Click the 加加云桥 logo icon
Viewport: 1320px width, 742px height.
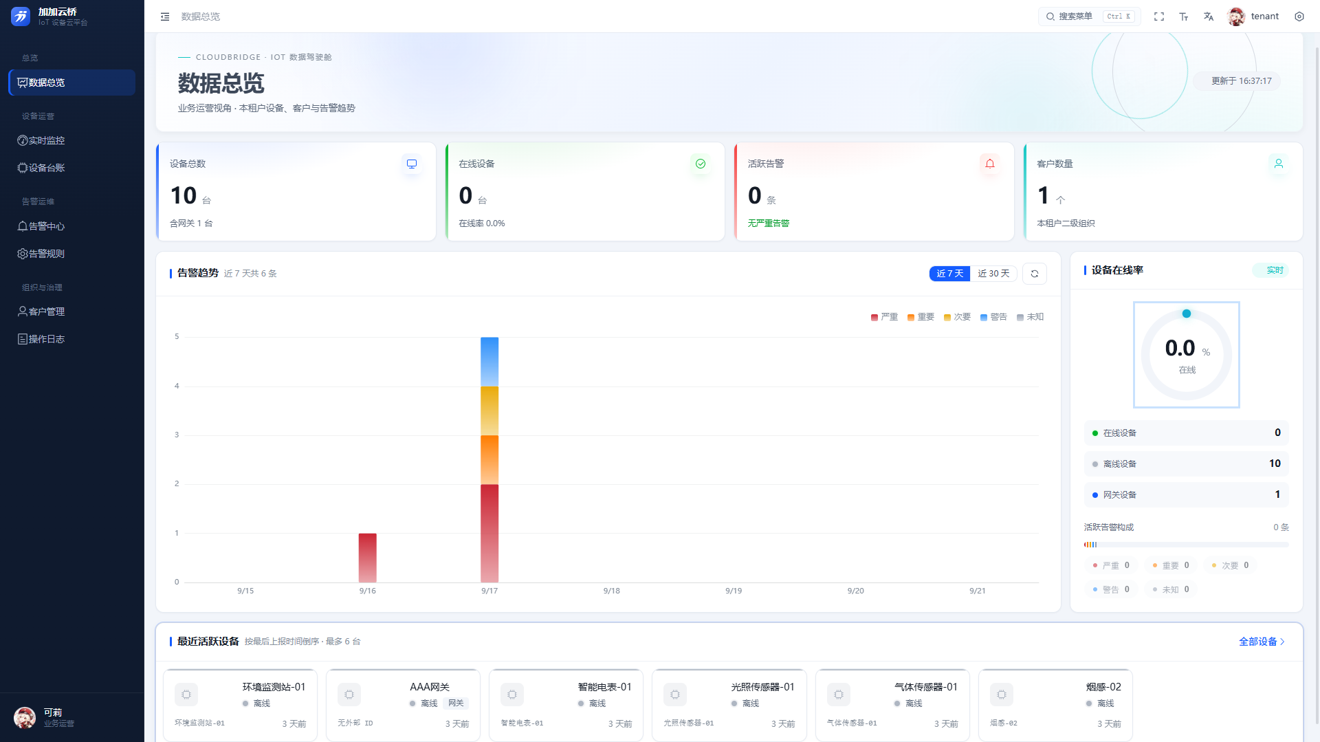pos(21,17)
